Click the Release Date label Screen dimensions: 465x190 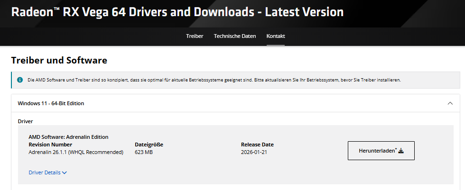257,145
